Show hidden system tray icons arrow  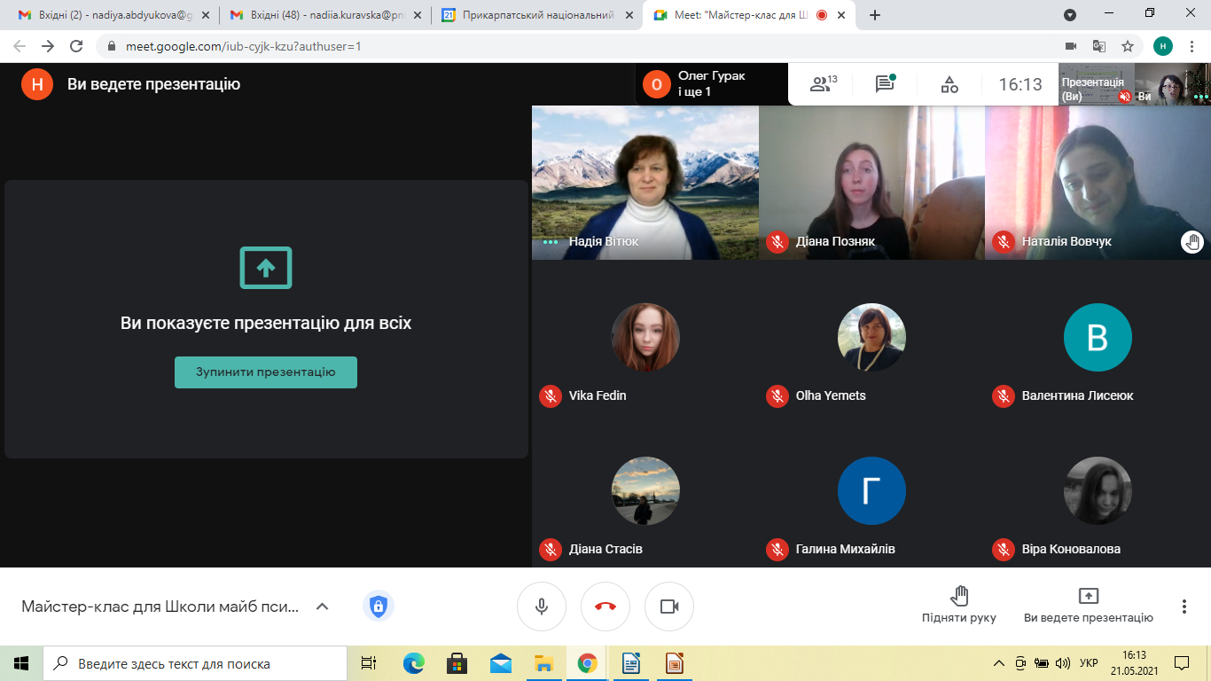click(x=999, y=663)
